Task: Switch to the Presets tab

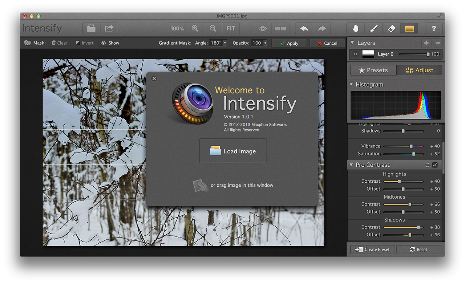Action: pos(373,70)
